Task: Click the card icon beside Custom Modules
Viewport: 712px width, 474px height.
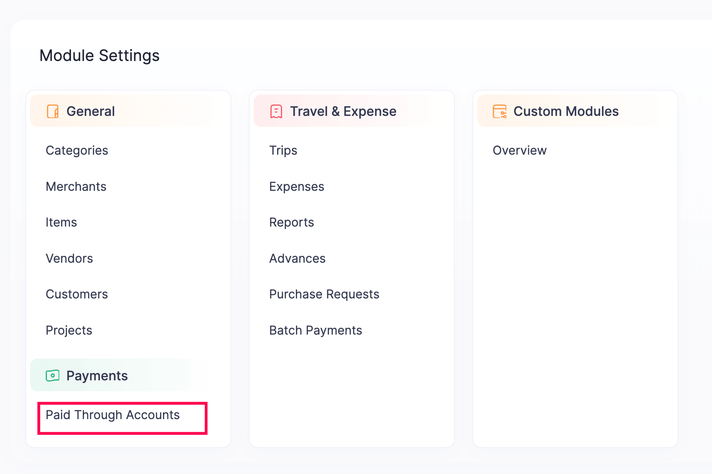Action: (499, 111)
